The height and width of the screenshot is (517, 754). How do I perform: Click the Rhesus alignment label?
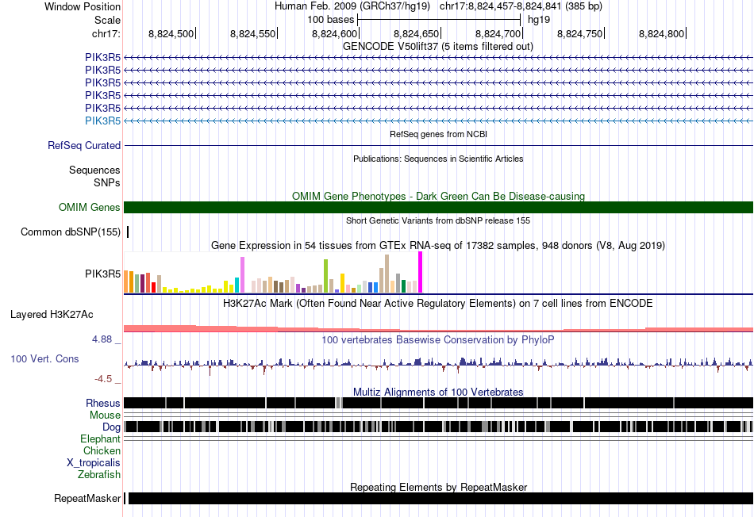(x=103, y=403)
